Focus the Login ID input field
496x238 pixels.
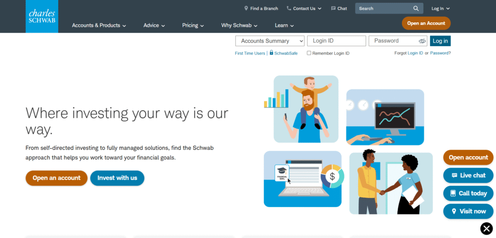(337, 41)
